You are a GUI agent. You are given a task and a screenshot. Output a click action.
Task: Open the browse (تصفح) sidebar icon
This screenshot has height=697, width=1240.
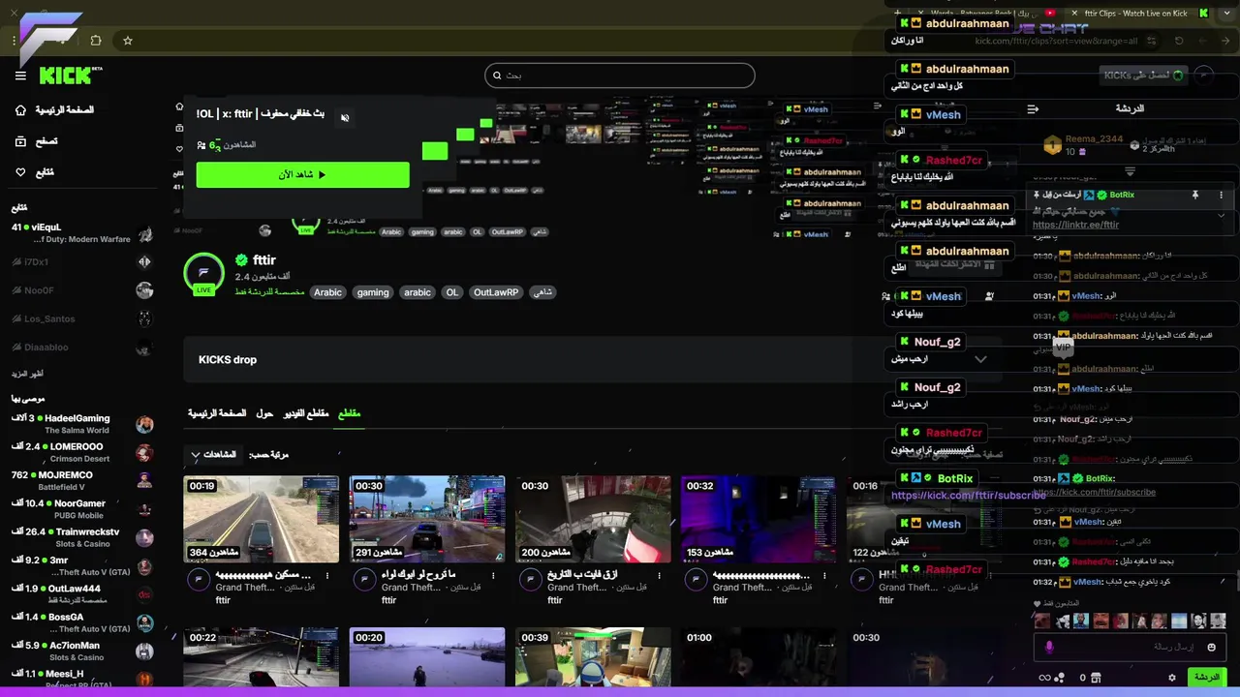pyautogui.click(x=20, y=141)
